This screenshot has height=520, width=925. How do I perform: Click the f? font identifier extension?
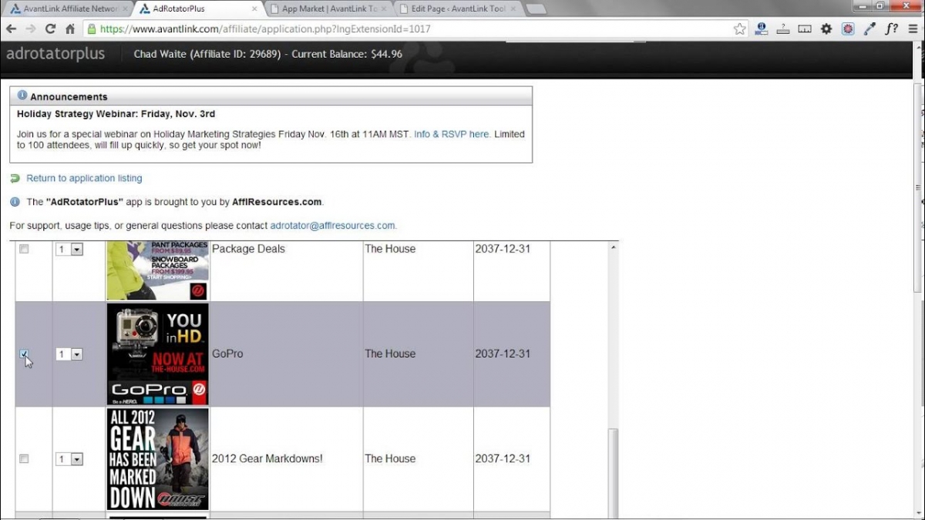891,29
